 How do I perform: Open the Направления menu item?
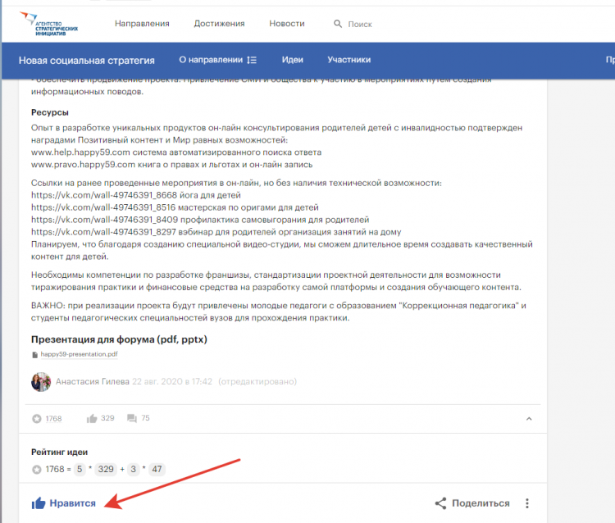142,24
